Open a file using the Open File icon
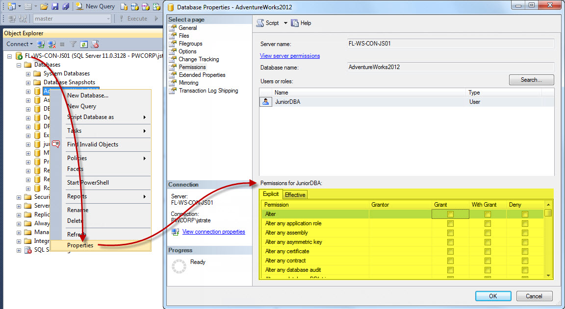This screenshot has height=309, width=565. click(44, 6)
